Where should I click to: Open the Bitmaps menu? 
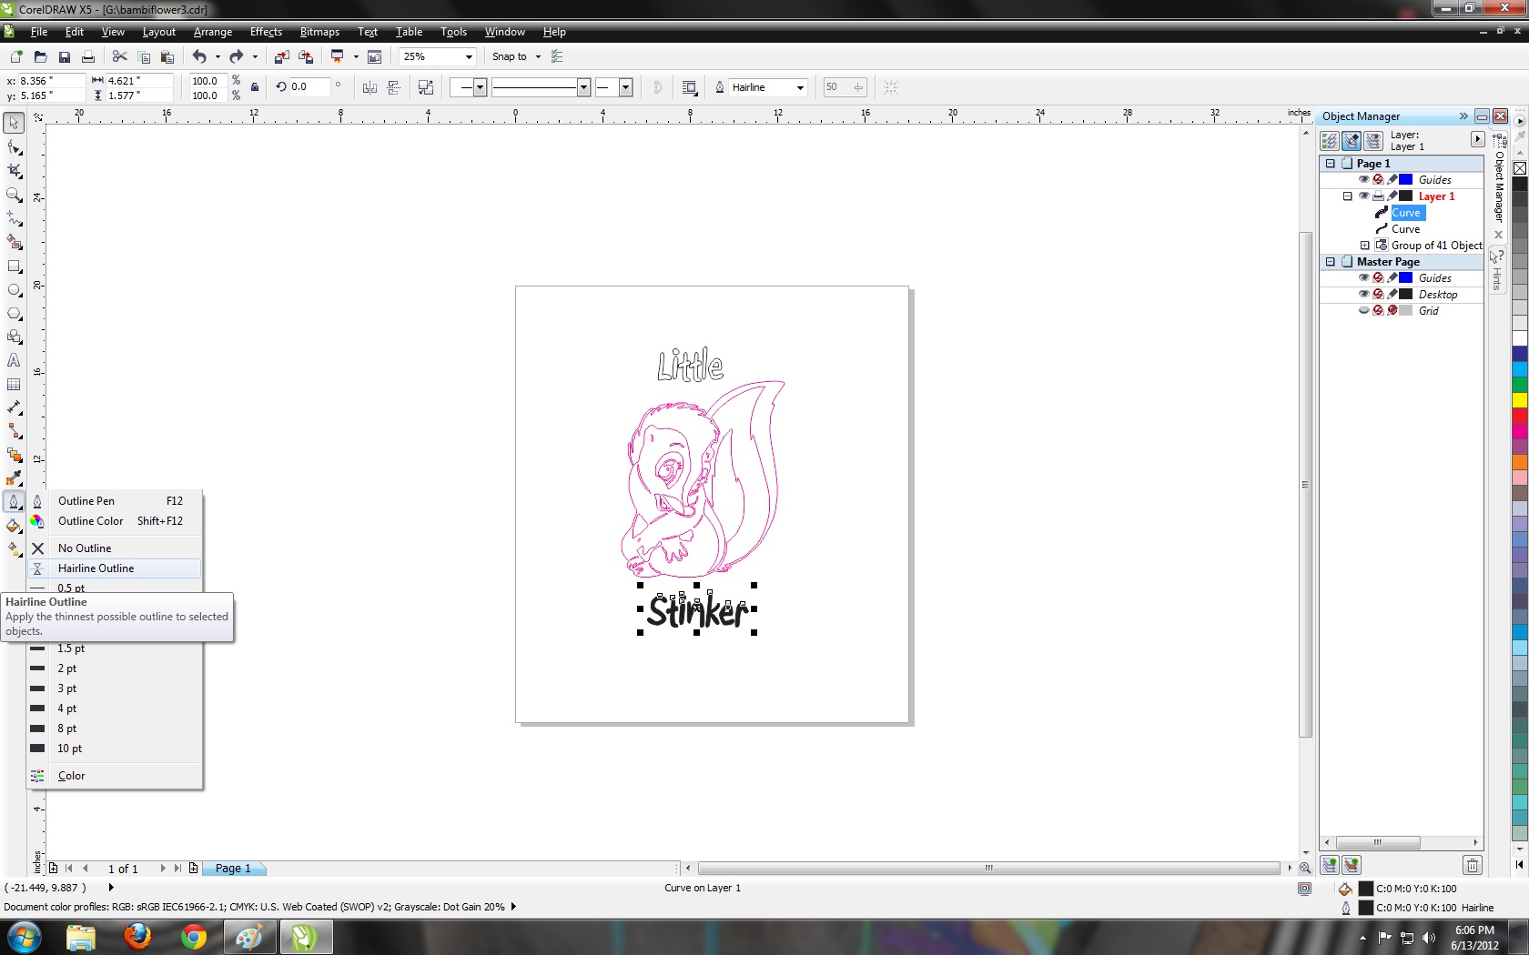(319, 32)
